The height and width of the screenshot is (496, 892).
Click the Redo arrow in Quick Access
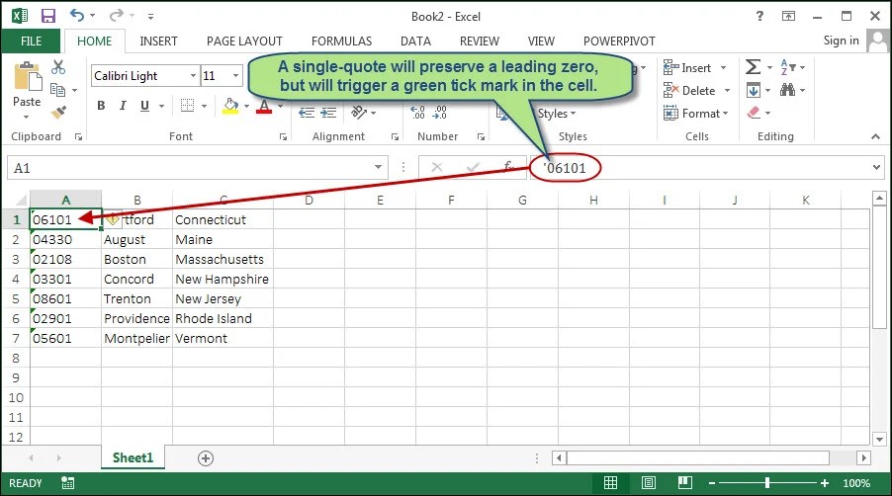116,16
